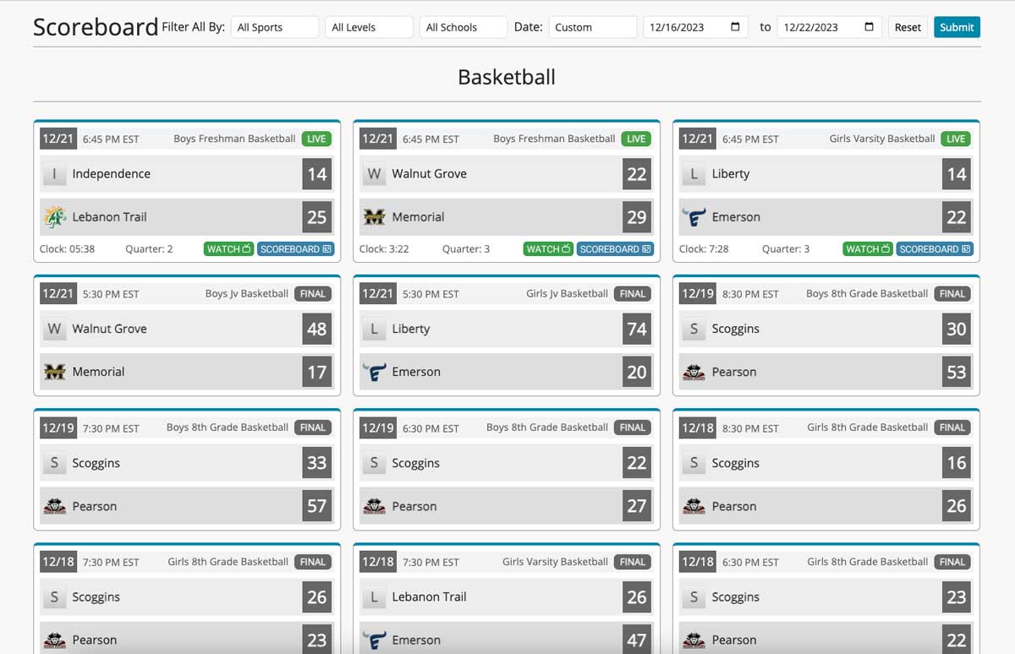
Task: Open the All Schools dropdown
Action: (x=463, y=26)
